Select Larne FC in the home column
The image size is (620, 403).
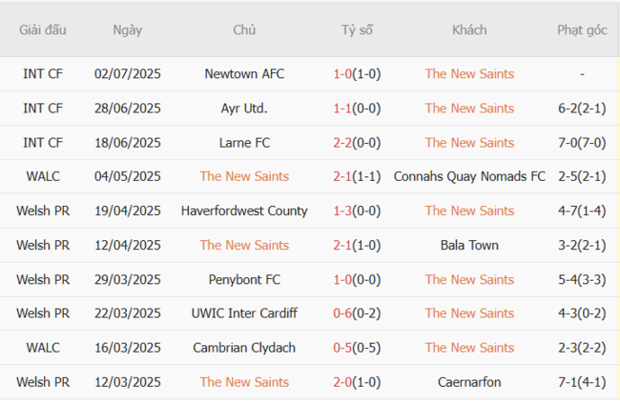244,143
